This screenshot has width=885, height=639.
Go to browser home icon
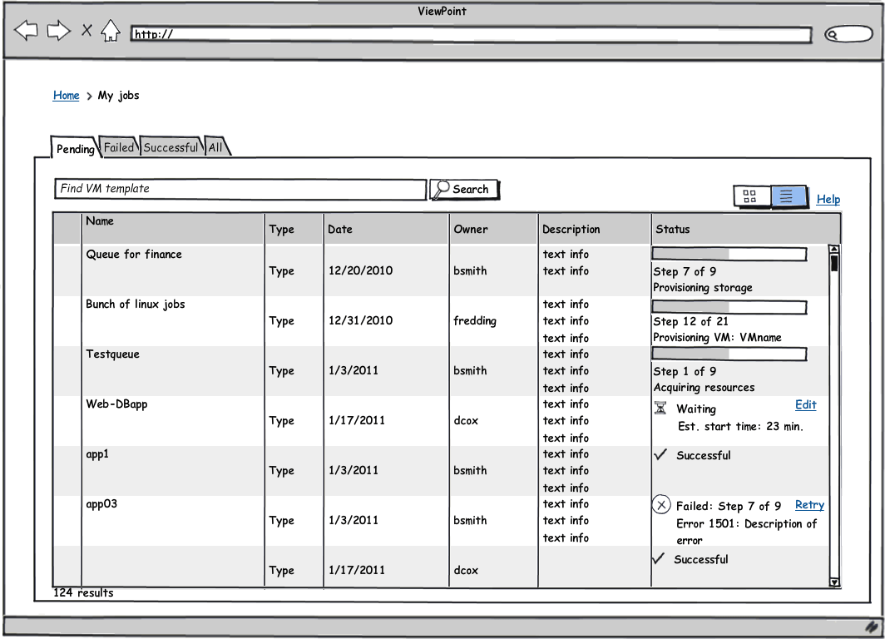[111, 31]
